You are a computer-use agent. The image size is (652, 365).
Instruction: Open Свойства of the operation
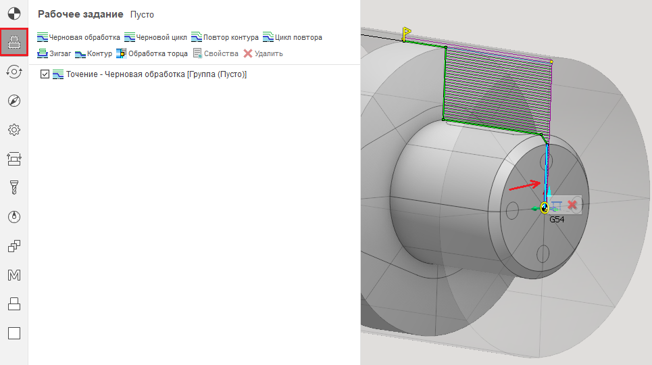(x=216, y=53)
